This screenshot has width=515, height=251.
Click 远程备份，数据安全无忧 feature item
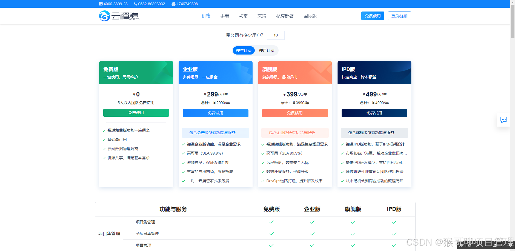tap(287, 162)
